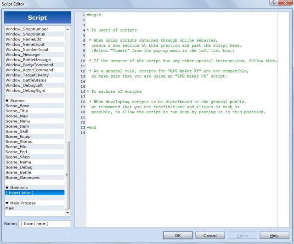Open the Main script
294x244 pixels.
pos(35,208)
